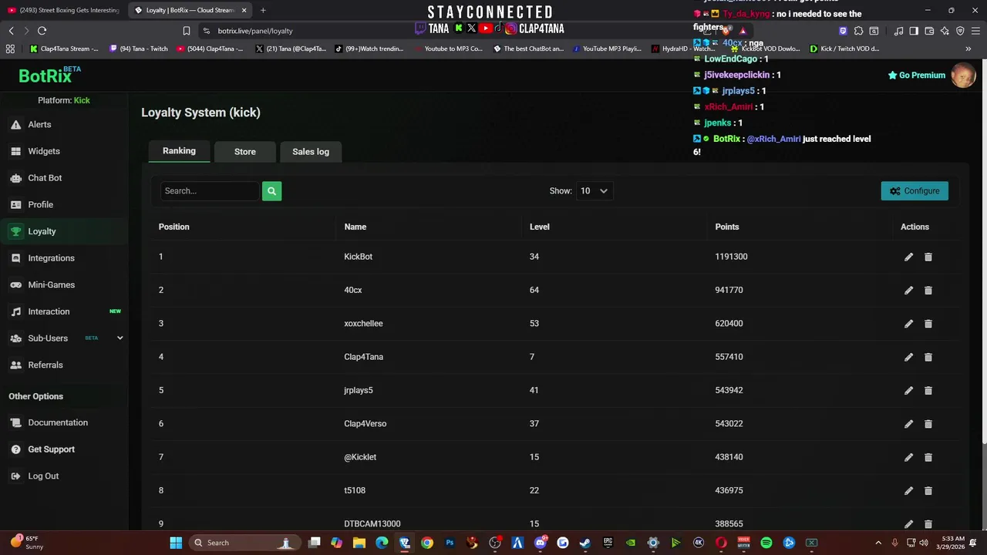This screenshot has height=555, width=987.
Task: Click the Level column header
Action: tap(540, 227)
